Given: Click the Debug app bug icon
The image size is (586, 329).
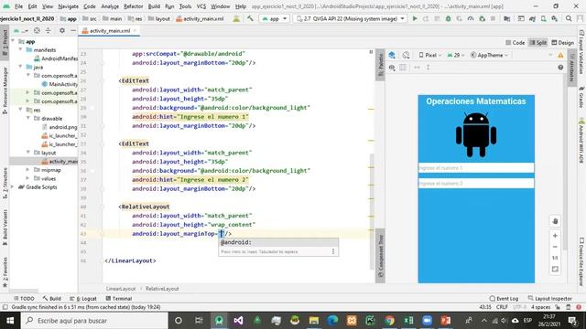Looking at the screenshot, I should point(448,18).
